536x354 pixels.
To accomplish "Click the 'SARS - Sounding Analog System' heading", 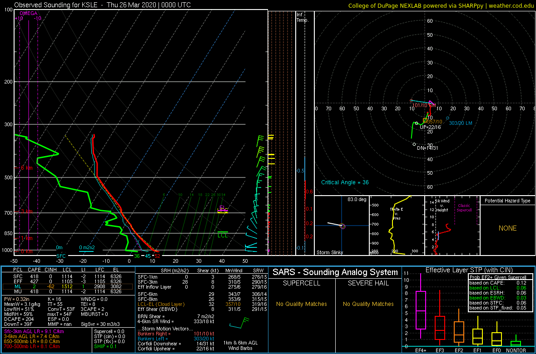I will click(335, 272).
